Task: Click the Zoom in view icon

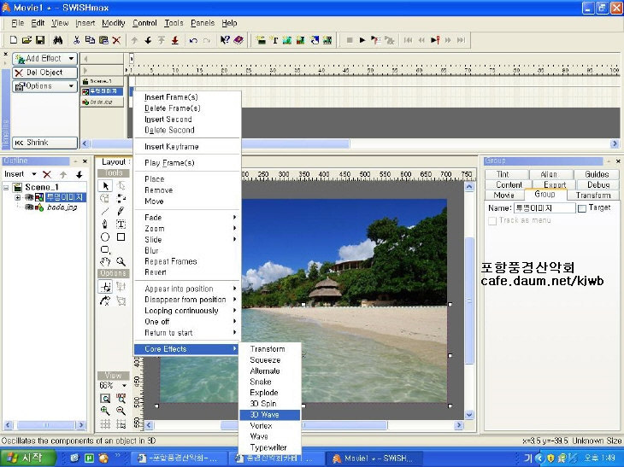Action: point(105,411)
